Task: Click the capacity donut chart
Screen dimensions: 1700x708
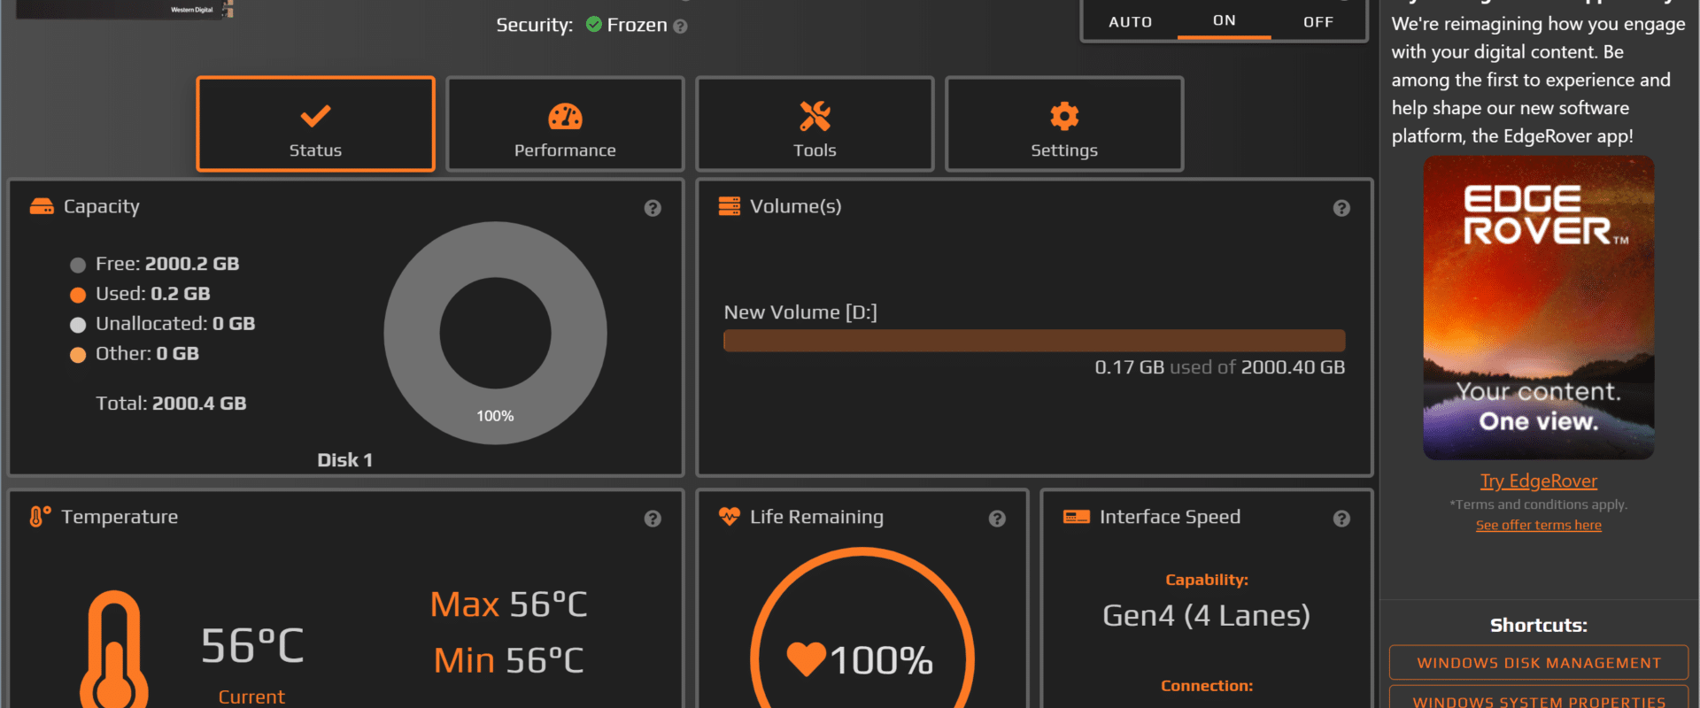Action: (x=495, y=333)
